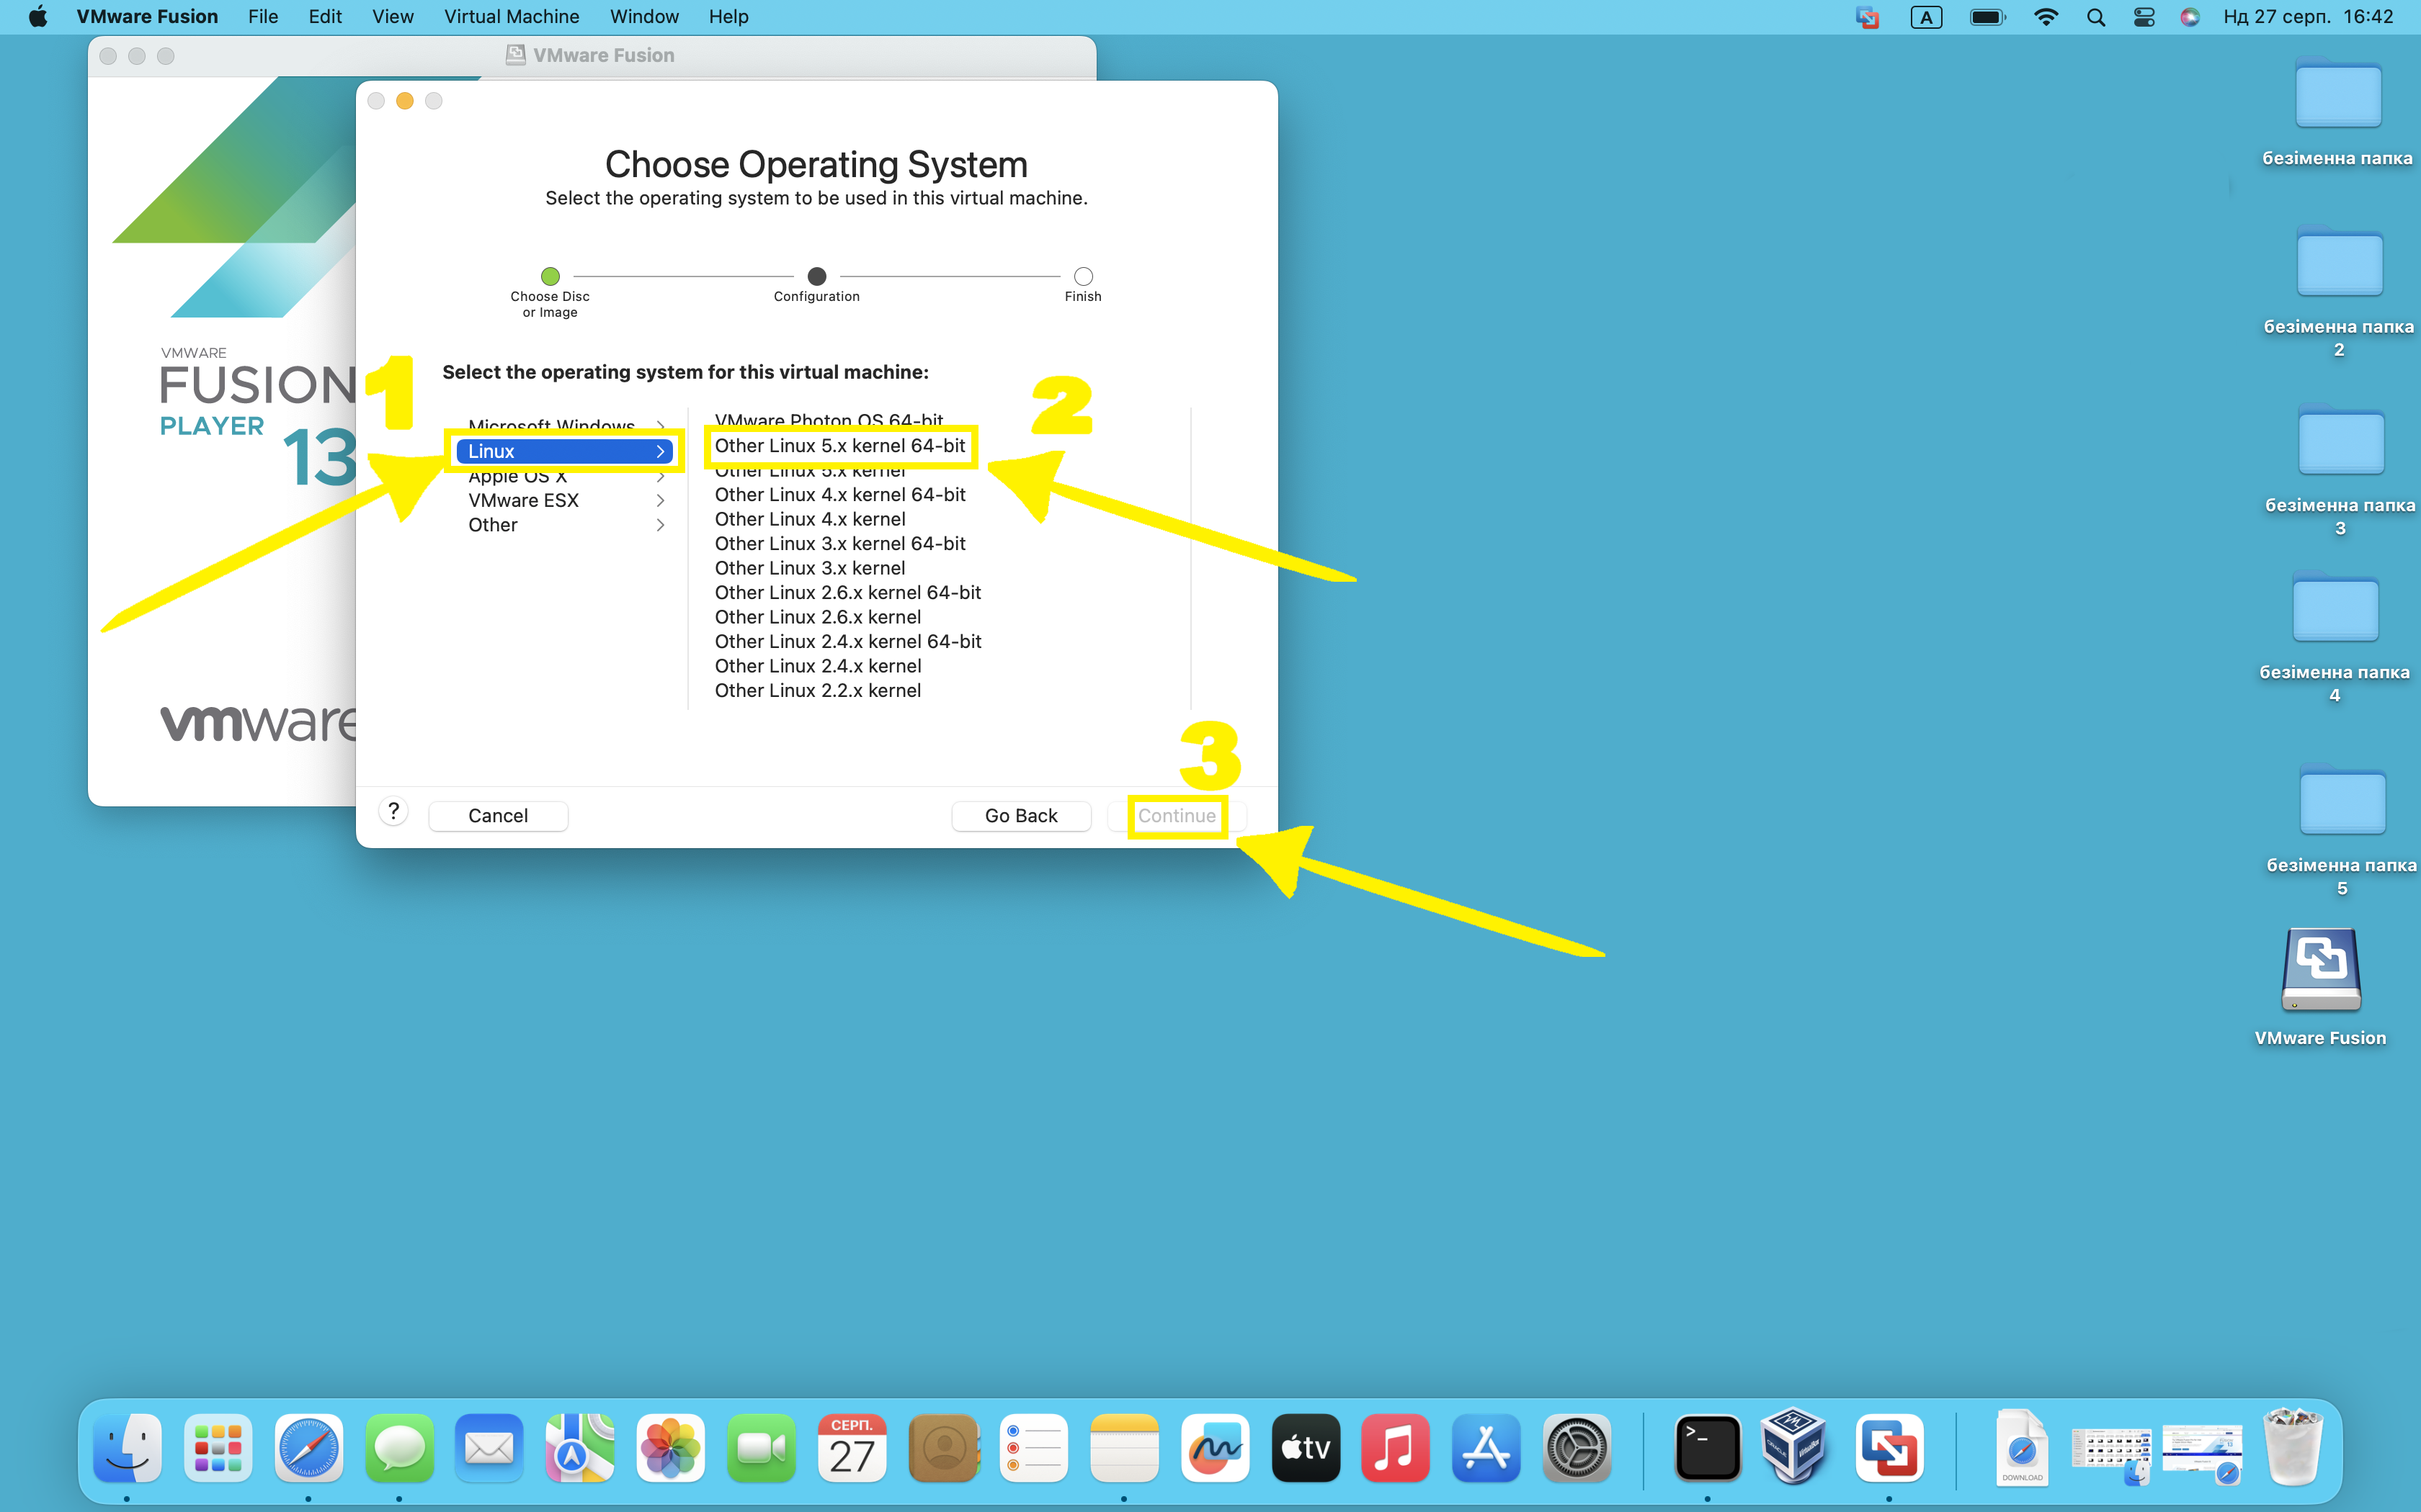
Task: Open Reminders app in Dock
Action: click(x=1033, y=1447)
